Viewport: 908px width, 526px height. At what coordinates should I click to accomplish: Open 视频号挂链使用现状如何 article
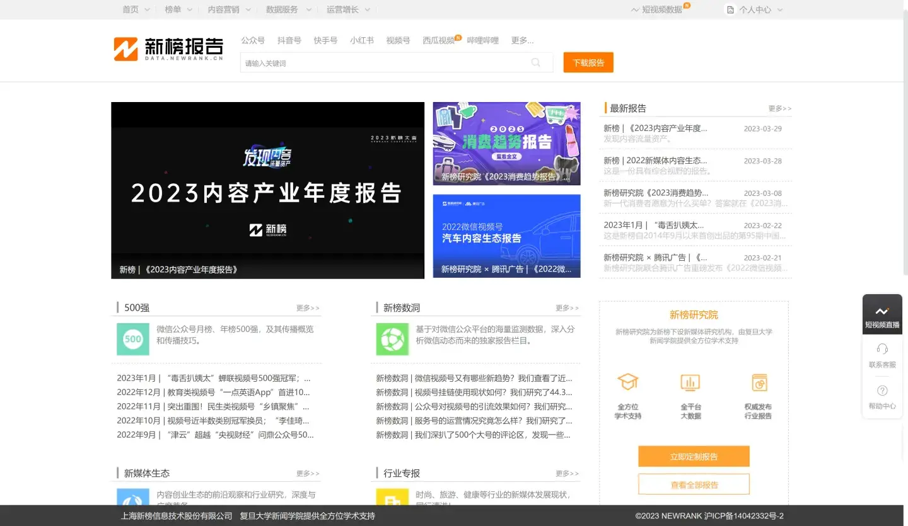point(474,392)
